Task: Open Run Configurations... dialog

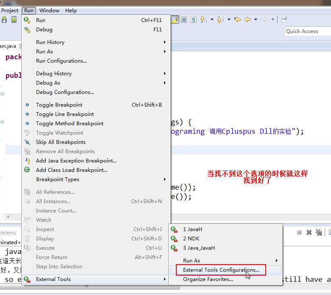Action: pyautogui.click(x=96, y=61)
